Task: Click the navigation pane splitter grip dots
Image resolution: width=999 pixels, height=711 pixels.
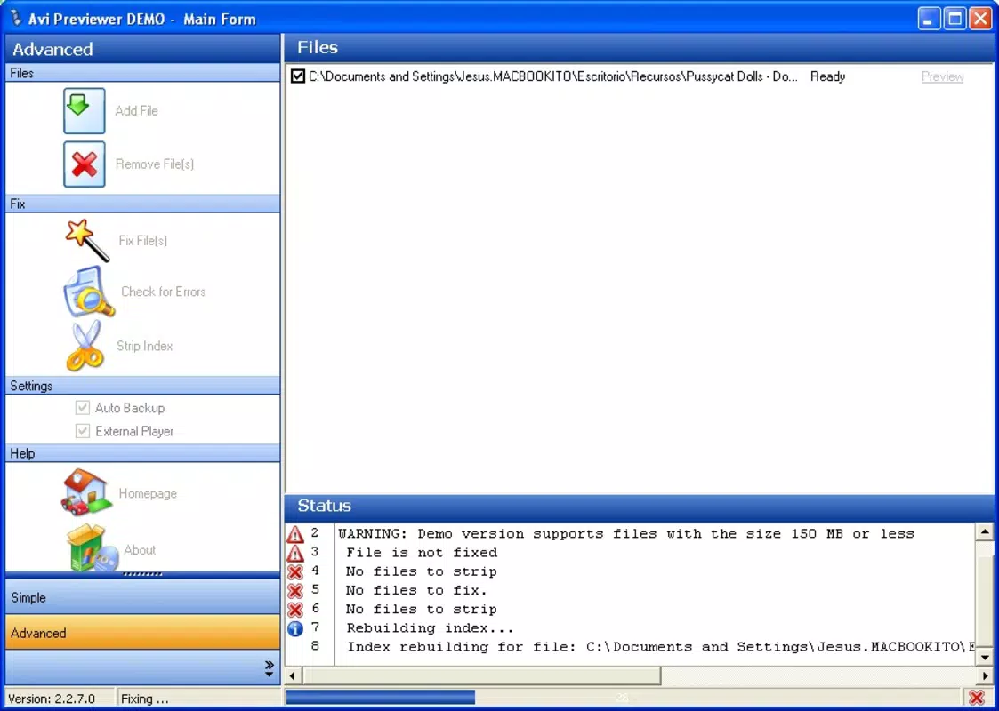Action: coord(142,574)
